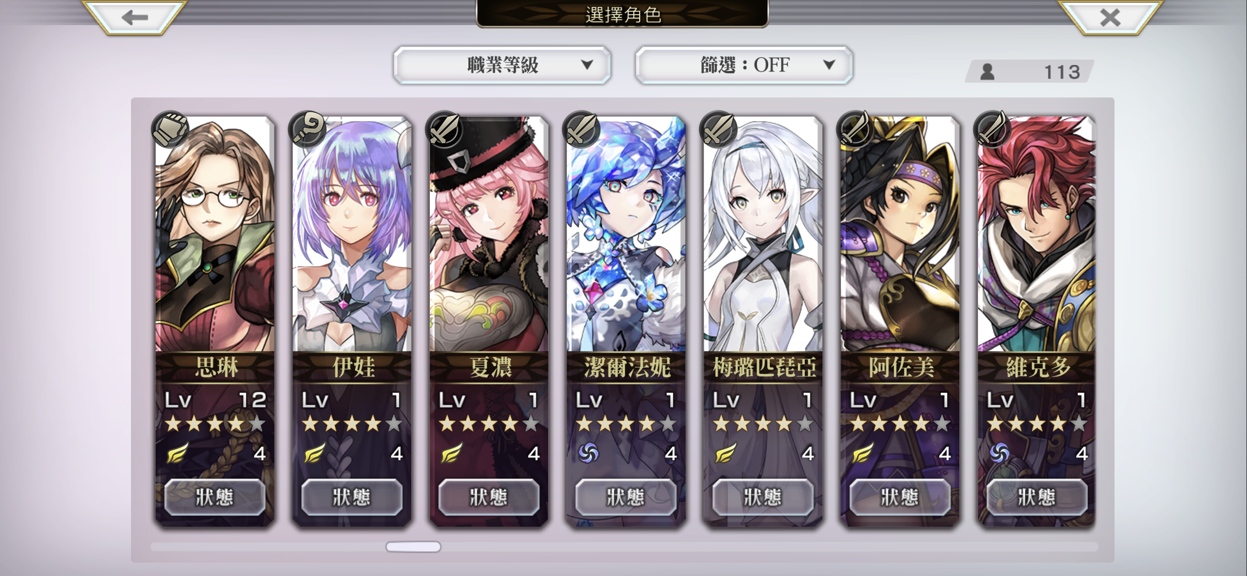
Task: Click the fist job icon on 思琳's card
Action: tap(170, 129)
